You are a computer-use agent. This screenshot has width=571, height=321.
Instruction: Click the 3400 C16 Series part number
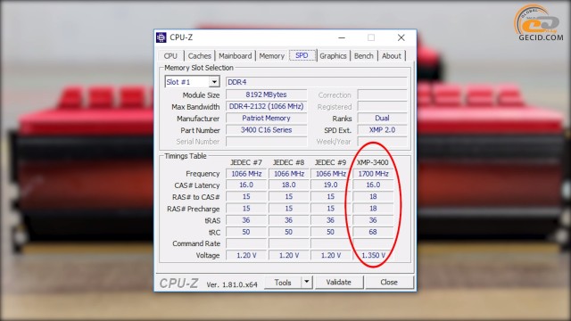pyautogui.click(x=266, y=130)
